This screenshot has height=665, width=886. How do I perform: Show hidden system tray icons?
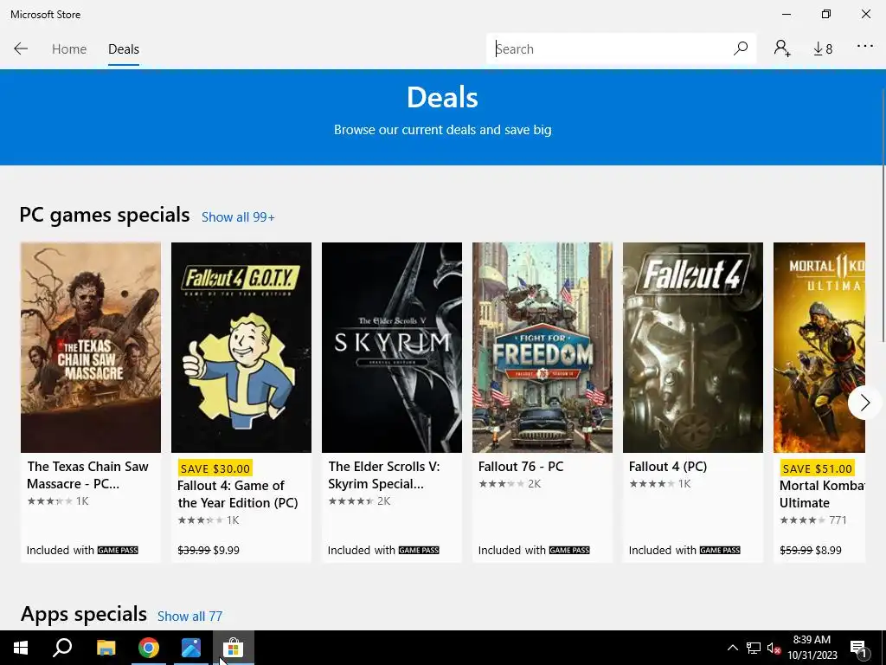pos(732,648)
